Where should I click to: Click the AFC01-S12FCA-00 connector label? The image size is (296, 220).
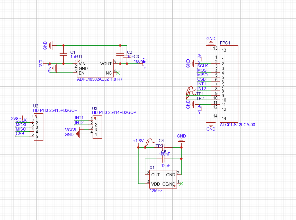237,125
